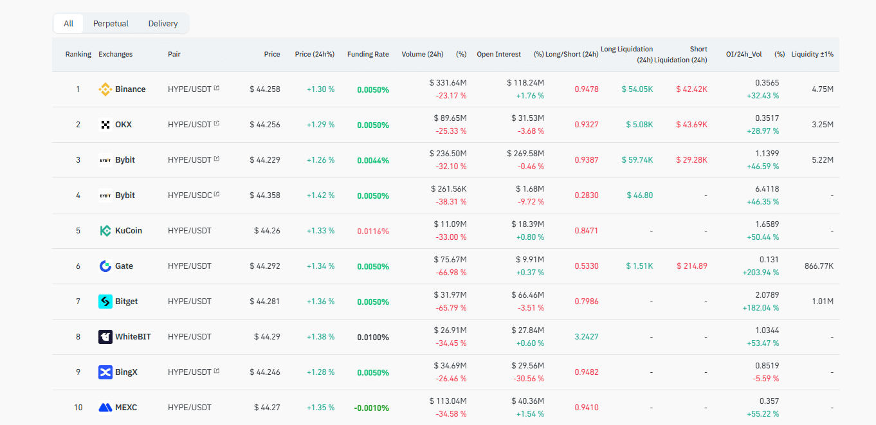This screenshot has height=425, width=876.
Task: Click the OI/Vol value 6.4118
Action: (x=767, y=188)
